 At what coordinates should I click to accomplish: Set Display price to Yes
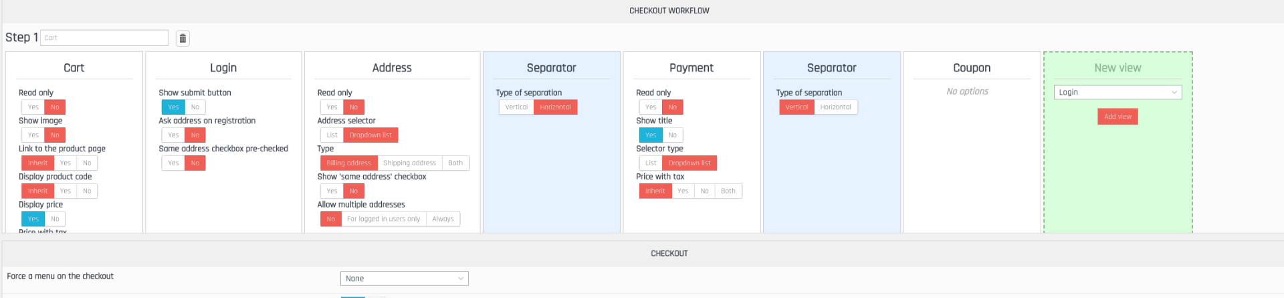pyautogui.click(x=33, y=219)
